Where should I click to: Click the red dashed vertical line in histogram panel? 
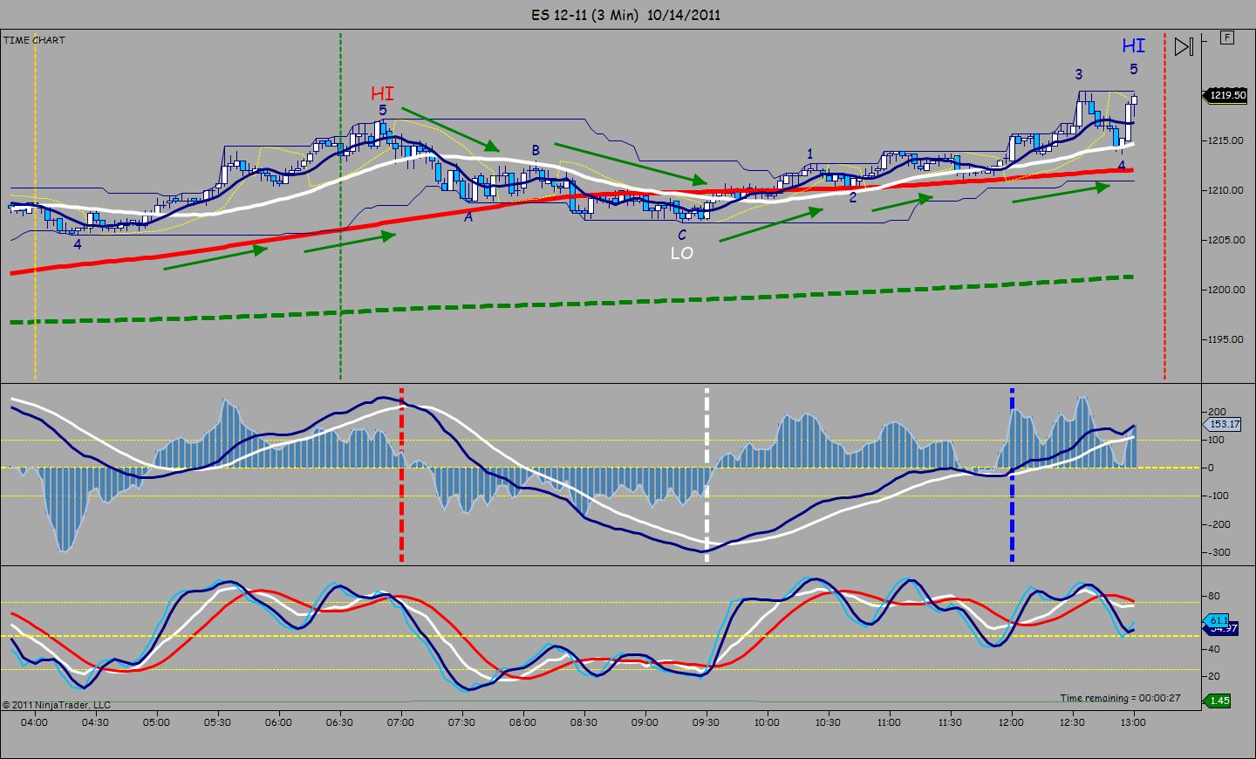401,475
